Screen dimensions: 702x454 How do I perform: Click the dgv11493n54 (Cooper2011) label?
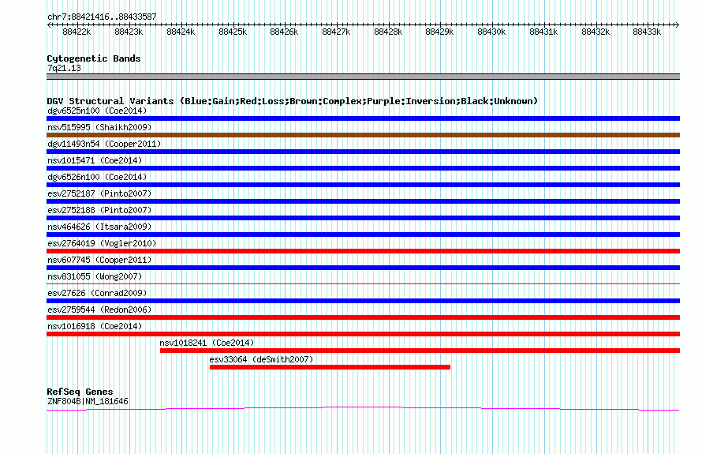click(104, 144)
